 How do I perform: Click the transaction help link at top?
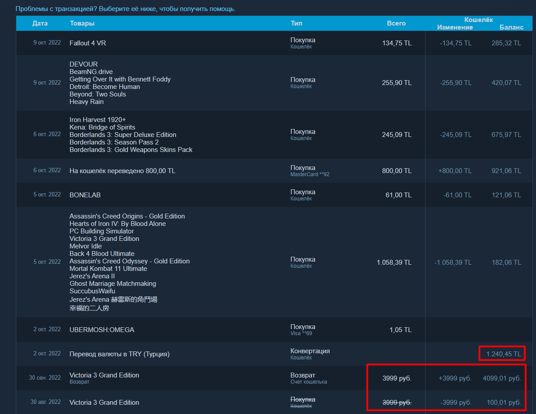click(x=125, y=9)
